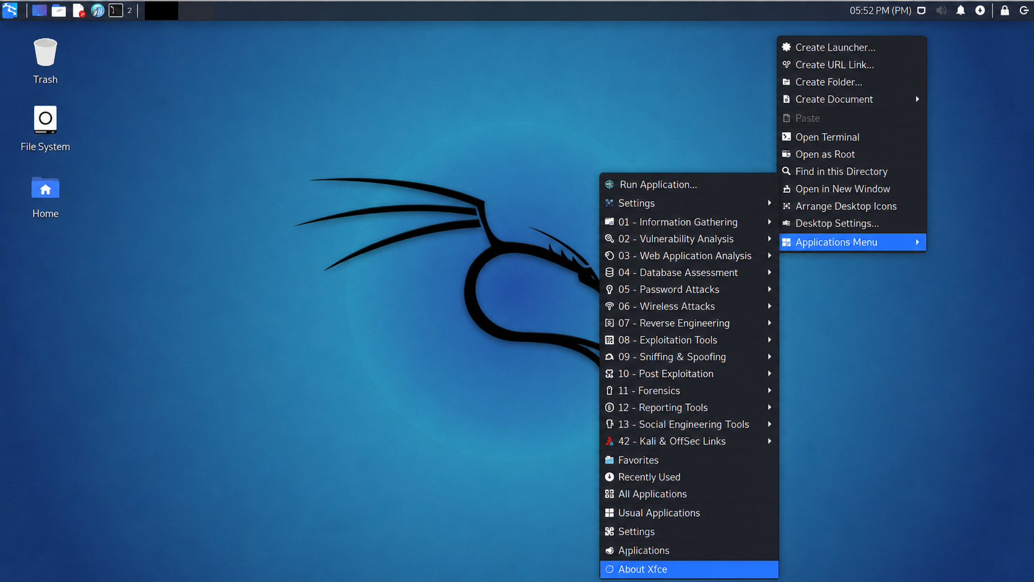
Task: Click the Show Desktop panel icon
Action: pyautogui.click(x=39, y=11)
